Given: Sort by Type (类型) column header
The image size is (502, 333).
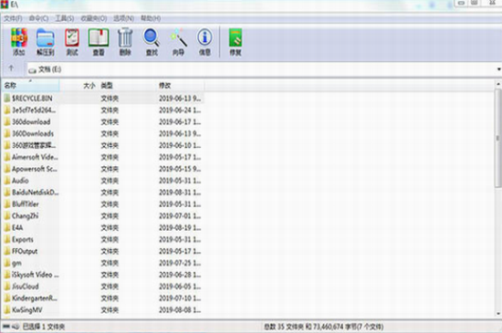Looking at the screenshot, I should 127,86.
